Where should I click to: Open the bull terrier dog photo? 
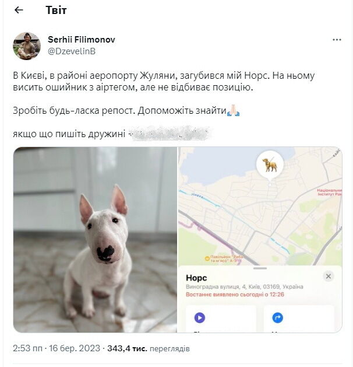click(x=95, y=239)
